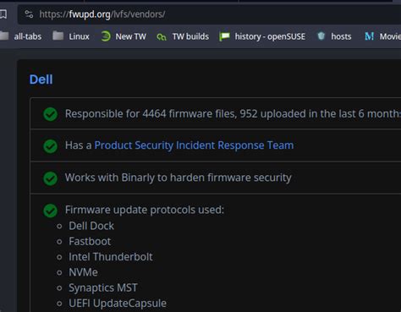The image size is (401, 312).
Task: Click the site settings icon in address bar
Action: point(29,14)
